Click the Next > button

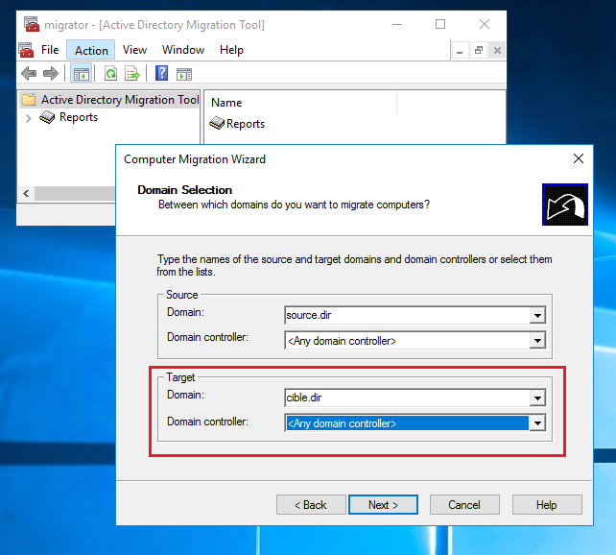[383, 505]
